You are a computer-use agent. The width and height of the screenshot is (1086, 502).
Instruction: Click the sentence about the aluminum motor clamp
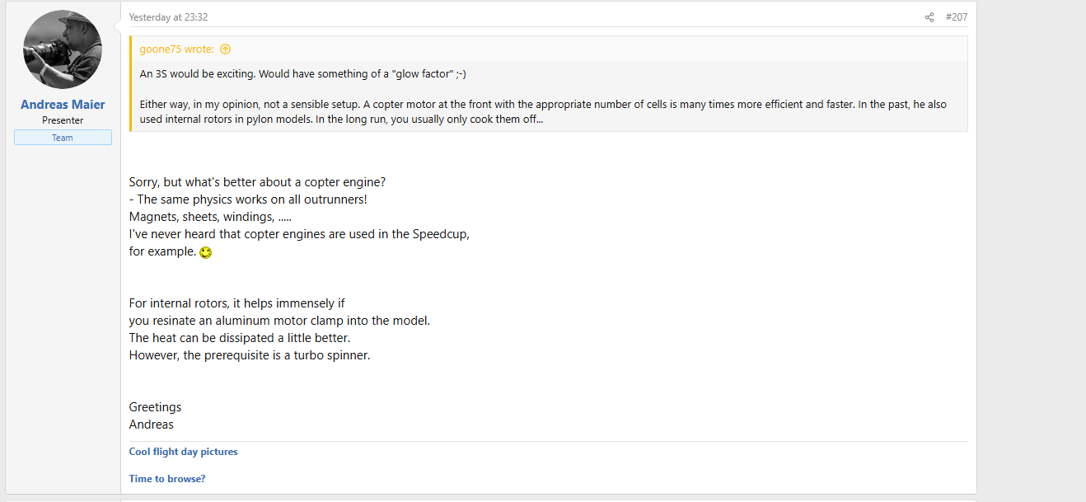[x=279, y=321]
